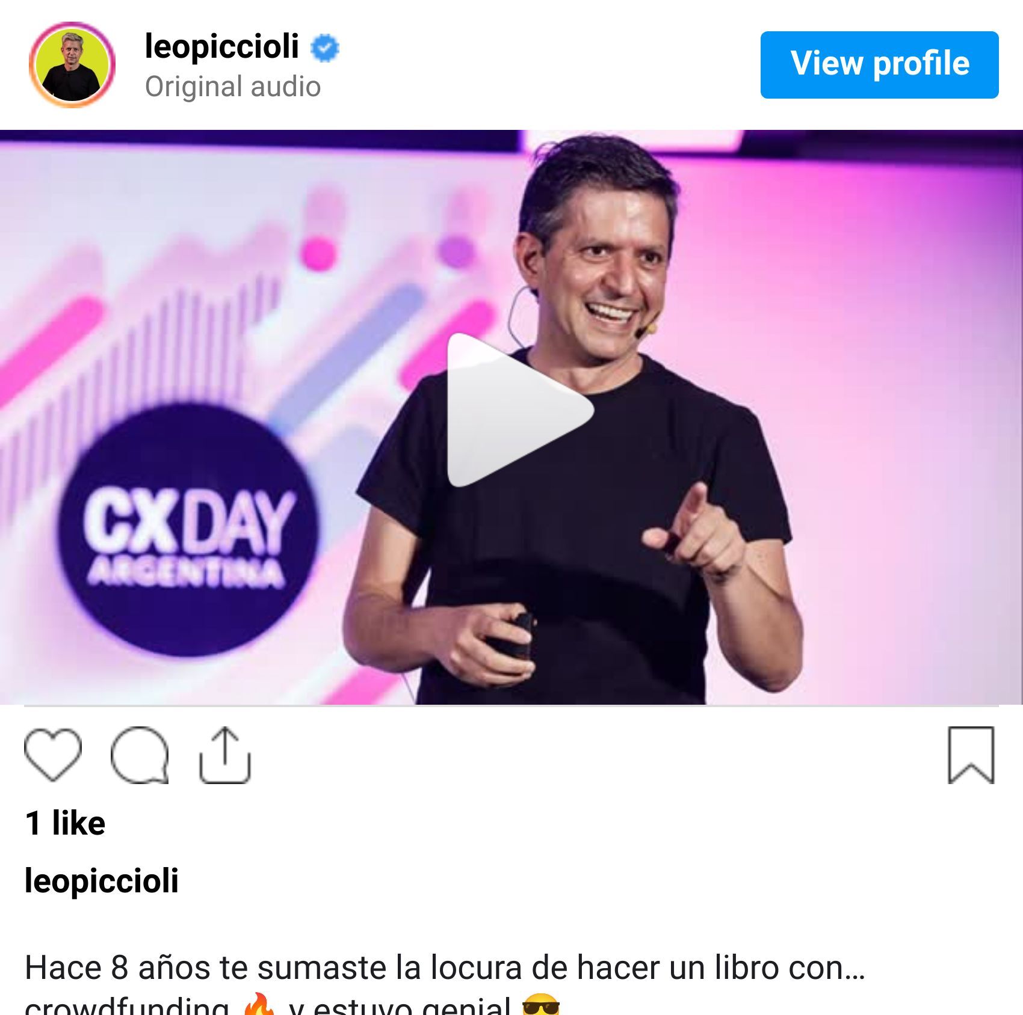Screen dimensions: 1023x1015
Task: Click the blue verified badge
Action: click(x=325, y=48)
